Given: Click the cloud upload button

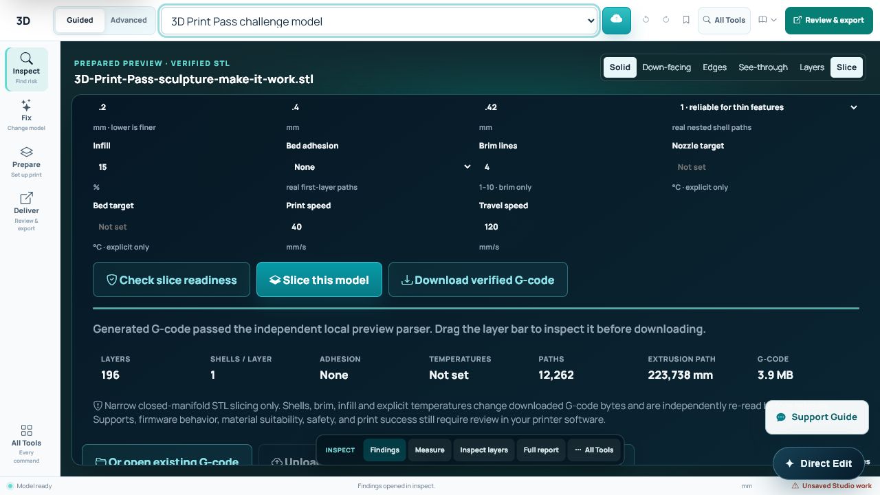Looking at the screenshot, I should tap(617, 20).
